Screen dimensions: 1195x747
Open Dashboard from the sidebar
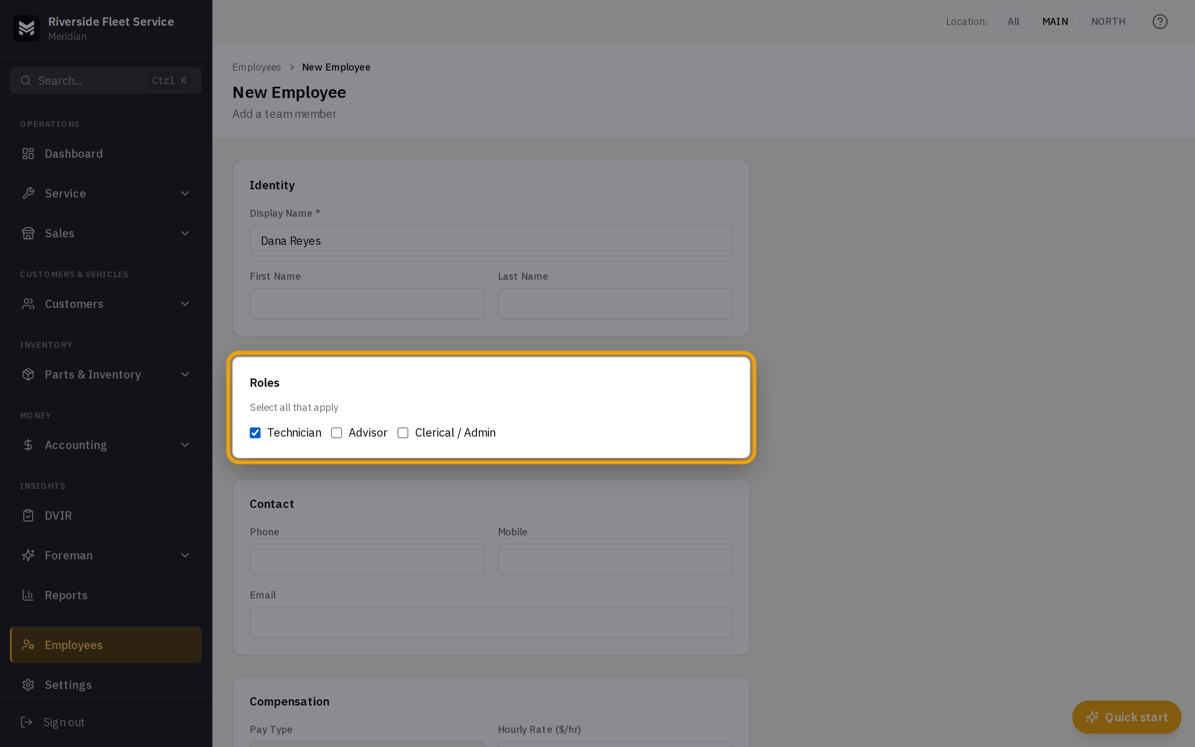tap(106, 154)
